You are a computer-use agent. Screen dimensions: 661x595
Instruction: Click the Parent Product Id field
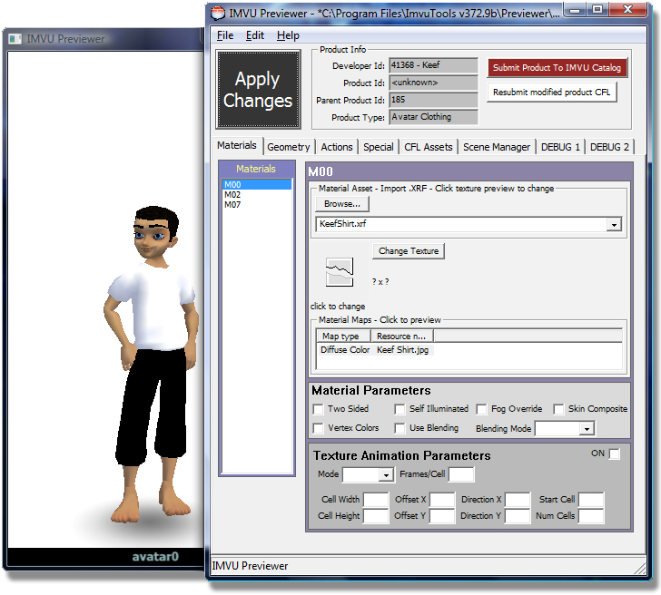pos(433,100)
